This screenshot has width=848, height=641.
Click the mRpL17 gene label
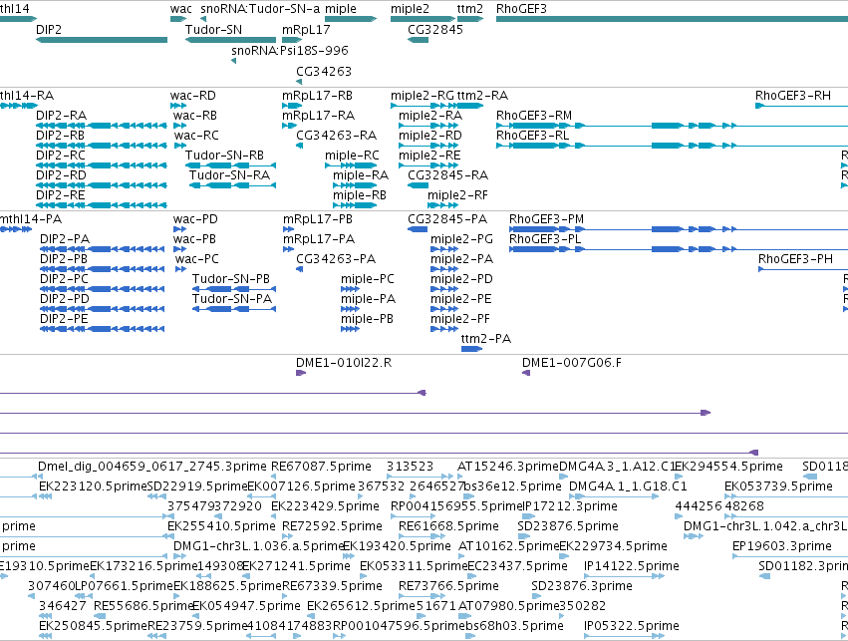306,30
